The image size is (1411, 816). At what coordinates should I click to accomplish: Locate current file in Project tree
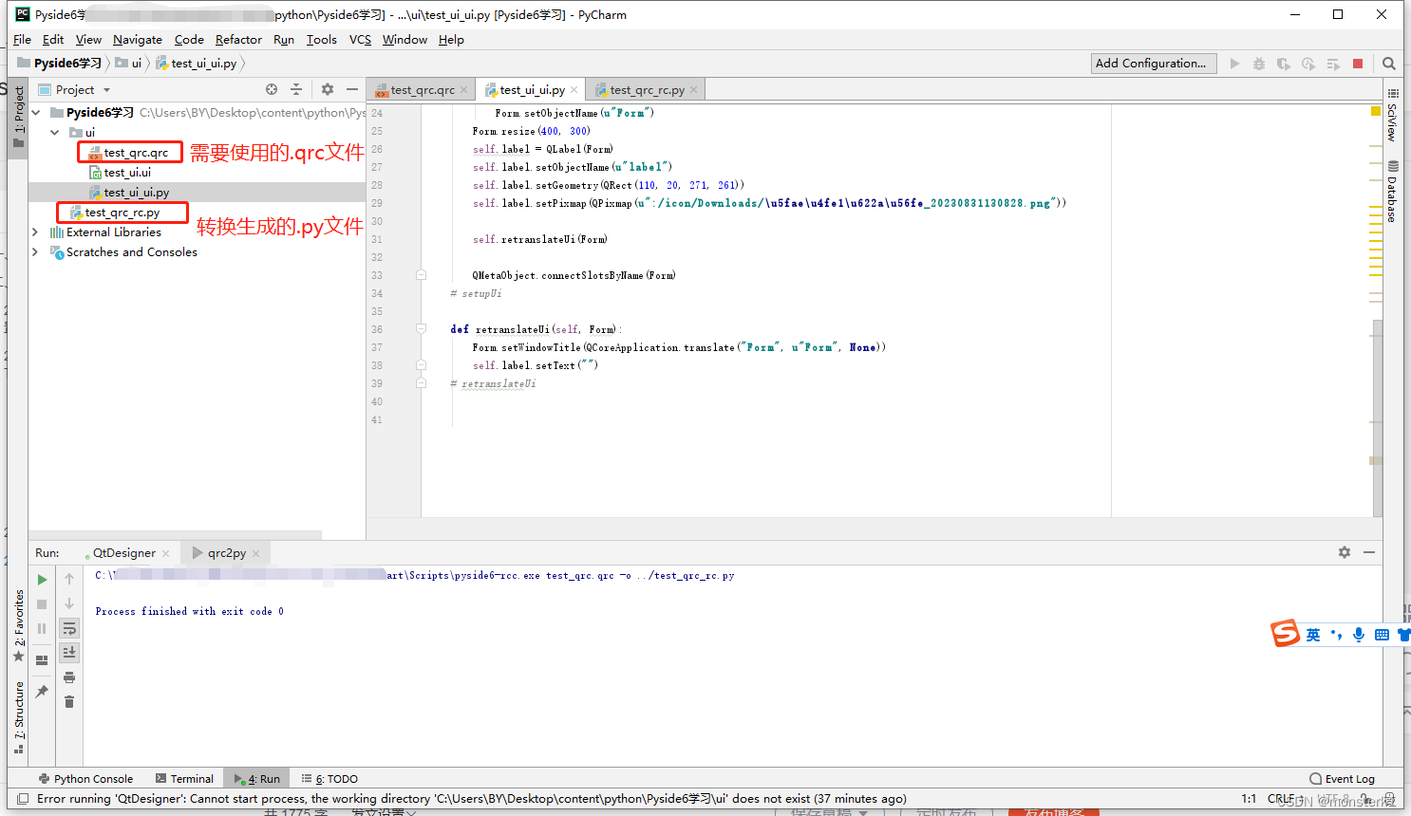click(x=272, y=89)
